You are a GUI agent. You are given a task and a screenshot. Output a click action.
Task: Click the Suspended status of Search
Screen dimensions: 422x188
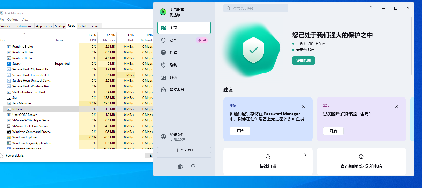pos(62,64)
